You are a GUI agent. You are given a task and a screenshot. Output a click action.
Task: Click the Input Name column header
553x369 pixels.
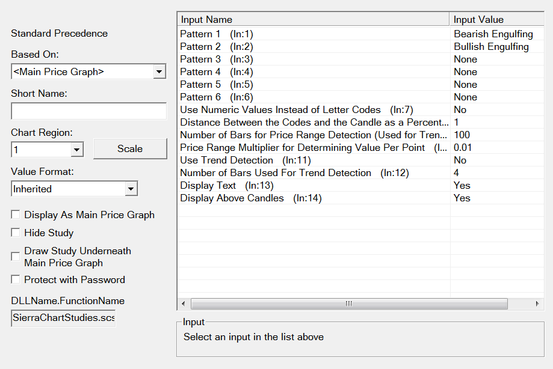click(x=313, y=20)
